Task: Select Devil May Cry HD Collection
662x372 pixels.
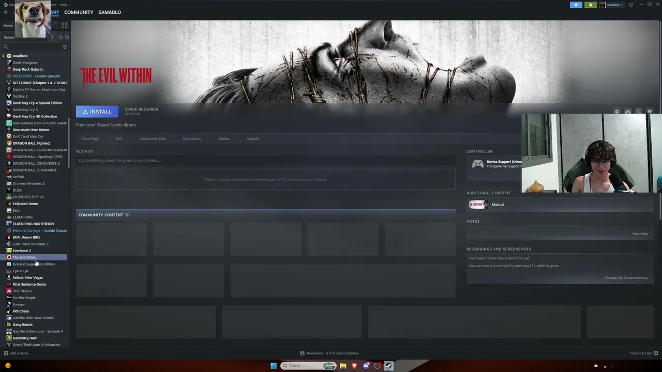Action: point(35,116)
